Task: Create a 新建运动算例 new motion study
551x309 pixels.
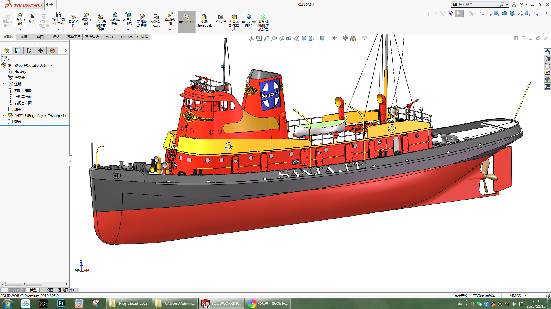Action: 142,20
